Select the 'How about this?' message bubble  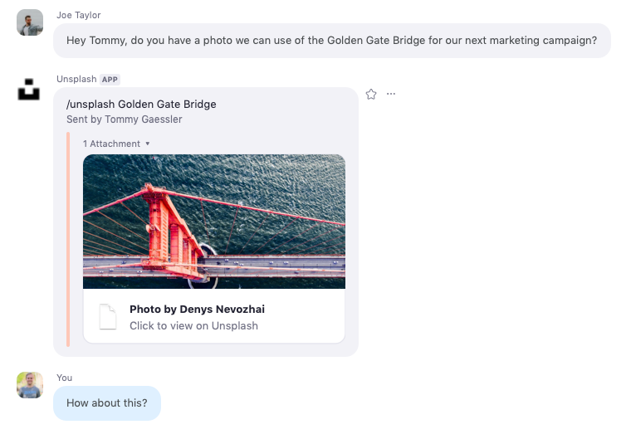107,403
